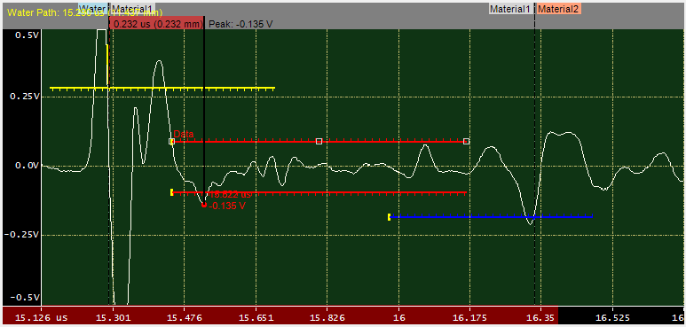Select the Material1 label beside Water
Viewport: 686px width, 327px height.
coord(133,9)
